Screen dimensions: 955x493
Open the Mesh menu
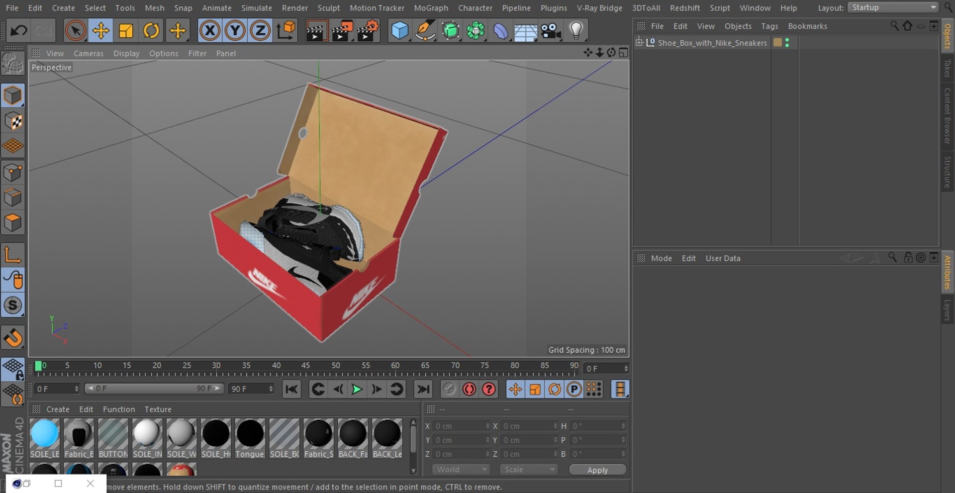coord(154,8)
